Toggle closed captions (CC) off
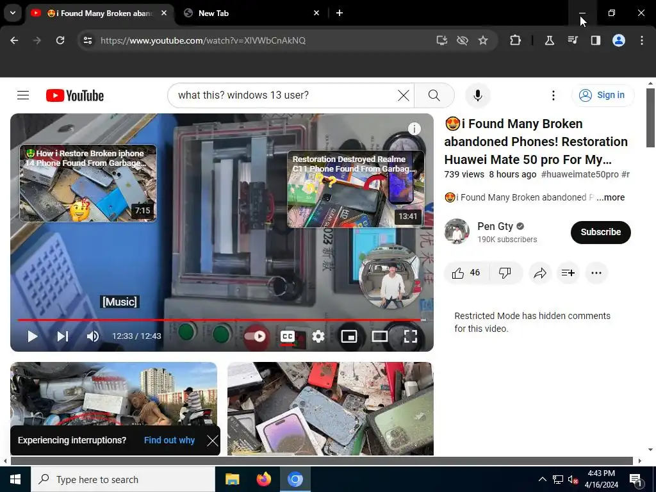 [288, 336]
